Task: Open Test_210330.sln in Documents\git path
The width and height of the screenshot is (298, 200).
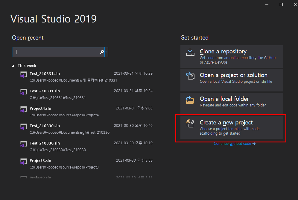Action: click(87, 129)
